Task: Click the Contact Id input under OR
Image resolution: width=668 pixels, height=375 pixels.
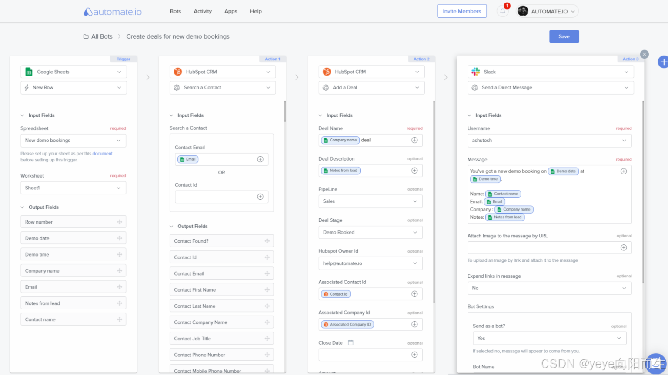Action: tap(221, 197)
